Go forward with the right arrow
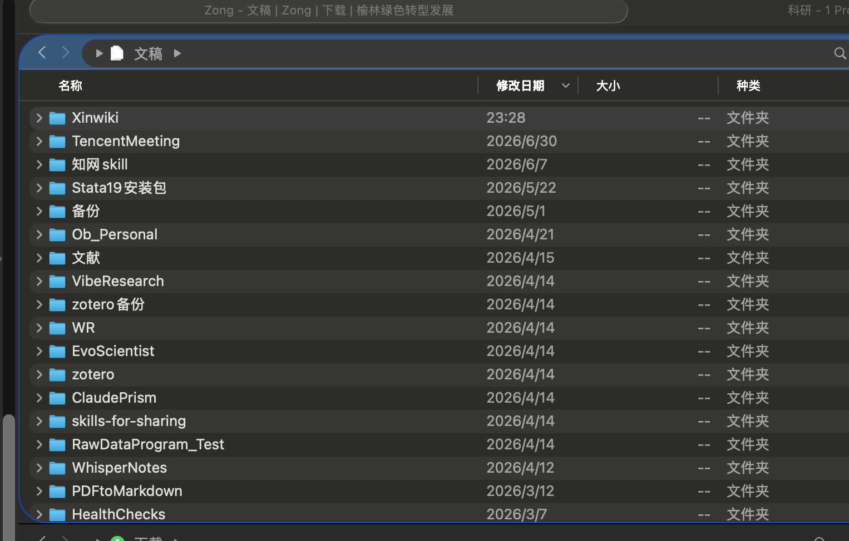Viewport: 849px width, 541px height. (x=66, y=53)
